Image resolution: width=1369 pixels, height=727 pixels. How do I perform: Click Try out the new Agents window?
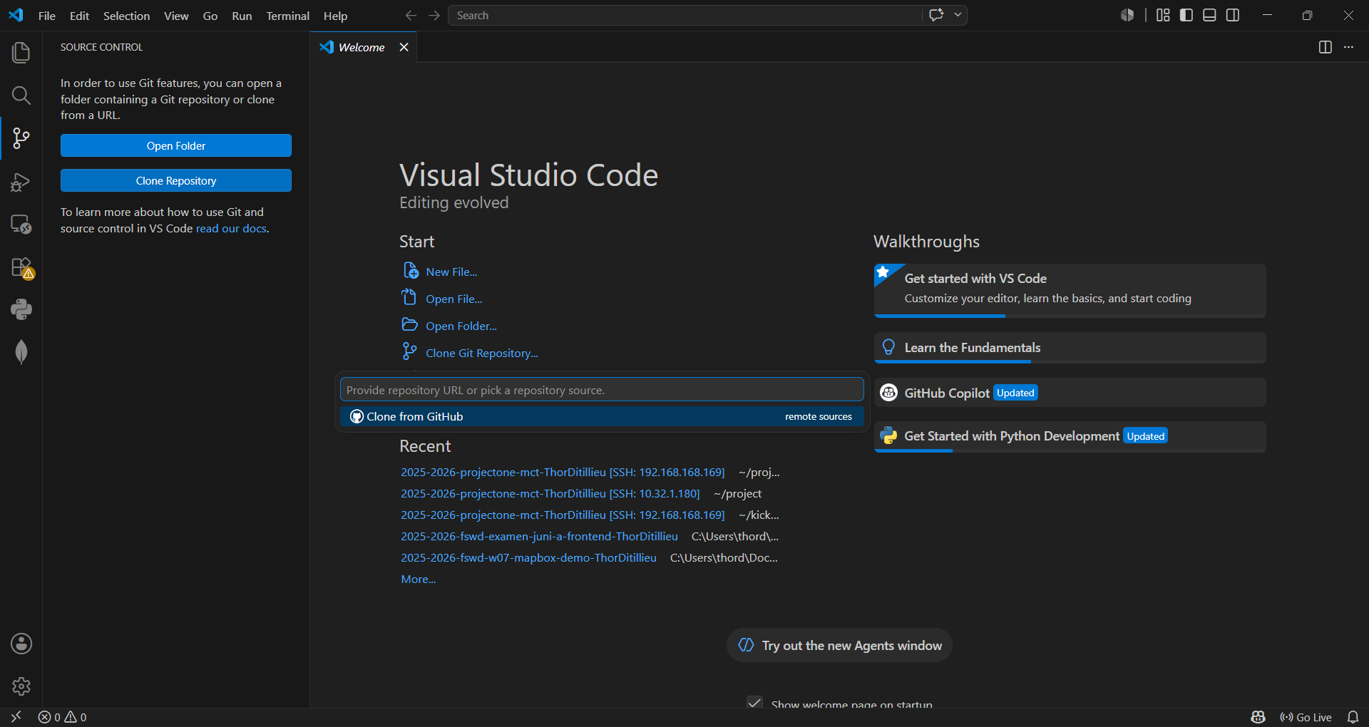pyautogui.click(x=839, y=645)
